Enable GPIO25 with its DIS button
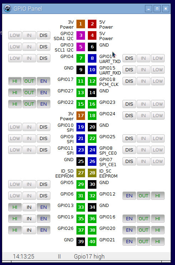This screenshot has width=175, height=265. 129,139
